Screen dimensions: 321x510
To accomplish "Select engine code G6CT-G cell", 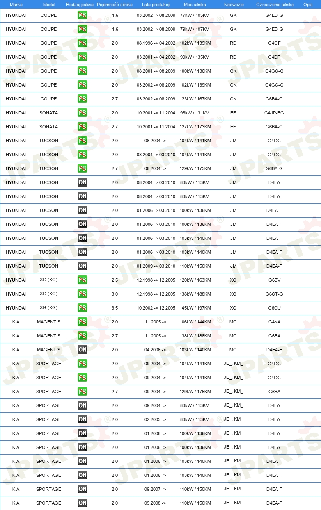I will 274,294.
